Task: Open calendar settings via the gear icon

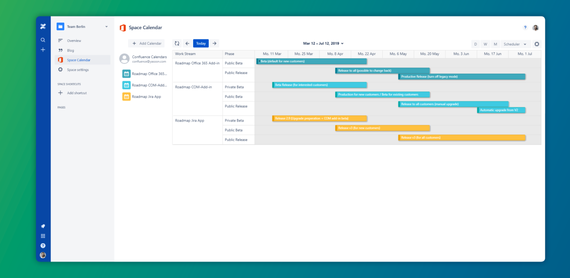Action: [x=536, y=44]
